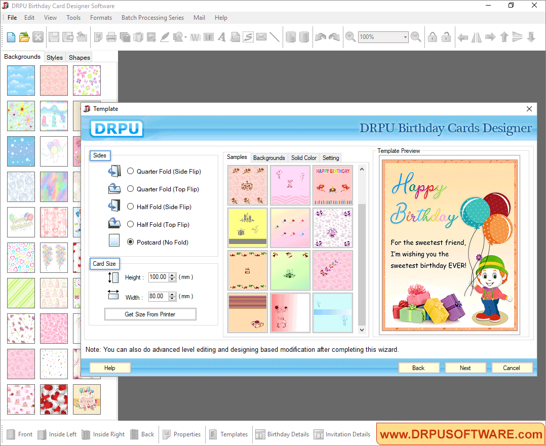The width and height of the screenshot is (546, 446).
Task: Click the Zoom Out magnifier icon
Action: [416, 37]
